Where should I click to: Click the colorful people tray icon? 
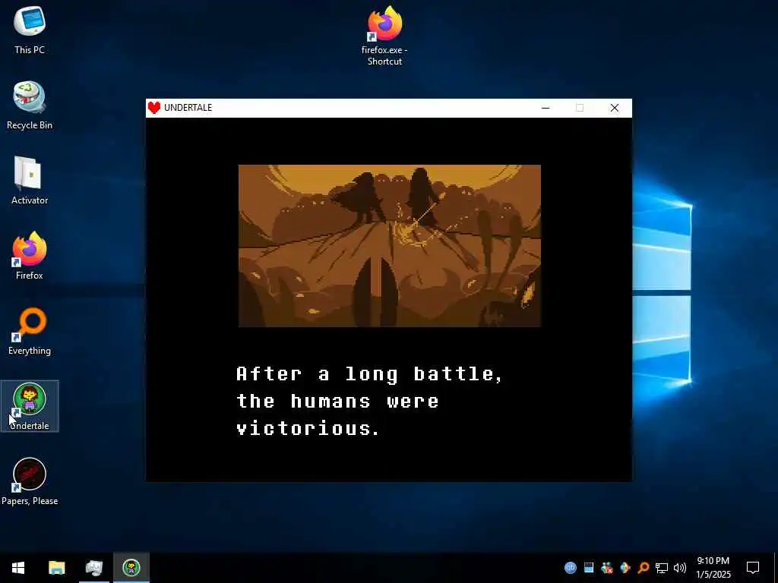606,568
